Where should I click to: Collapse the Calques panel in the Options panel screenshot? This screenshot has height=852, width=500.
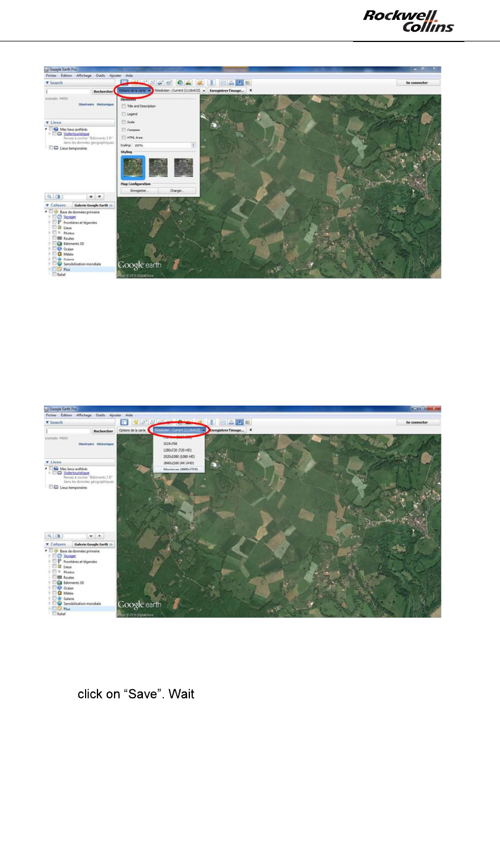pyautogui.click(x=47, y=205)
